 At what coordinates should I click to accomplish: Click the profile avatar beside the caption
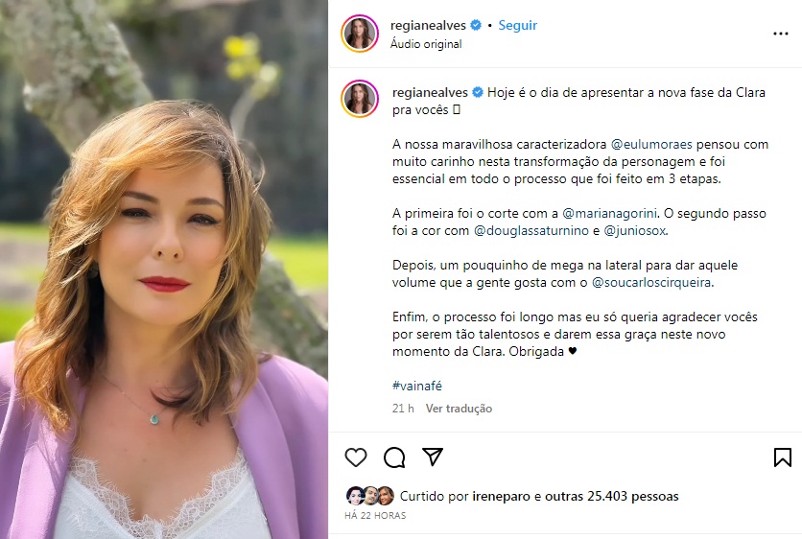(361, 99)
